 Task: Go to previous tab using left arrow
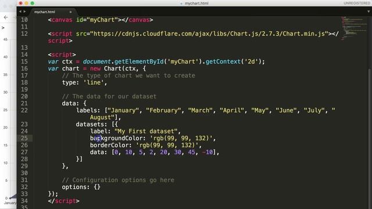[20, 12]
